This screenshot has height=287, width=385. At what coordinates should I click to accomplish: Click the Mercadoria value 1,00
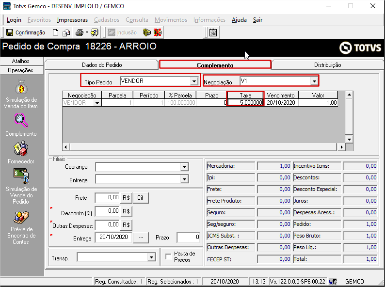[x=274, y=166]
